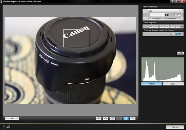
Task: Set depth of field preview to OFF
Action: coord(178,34)
